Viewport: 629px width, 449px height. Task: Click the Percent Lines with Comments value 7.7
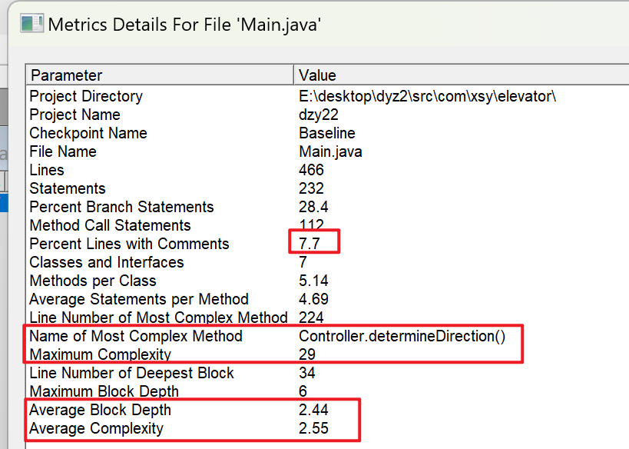point(310,244)
